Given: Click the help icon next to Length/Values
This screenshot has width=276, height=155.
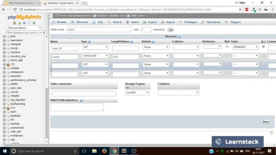Looking at the screenshot, I should (132, 42).
